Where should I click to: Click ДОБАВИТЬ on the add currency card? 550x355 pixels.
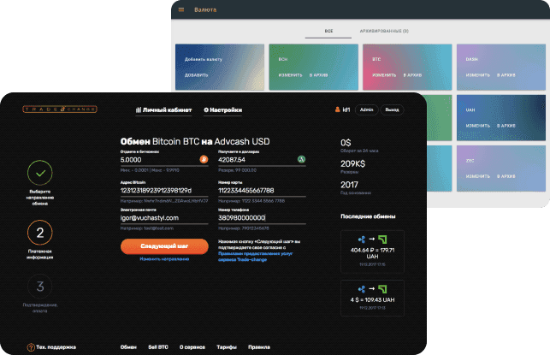pos(196,75)
